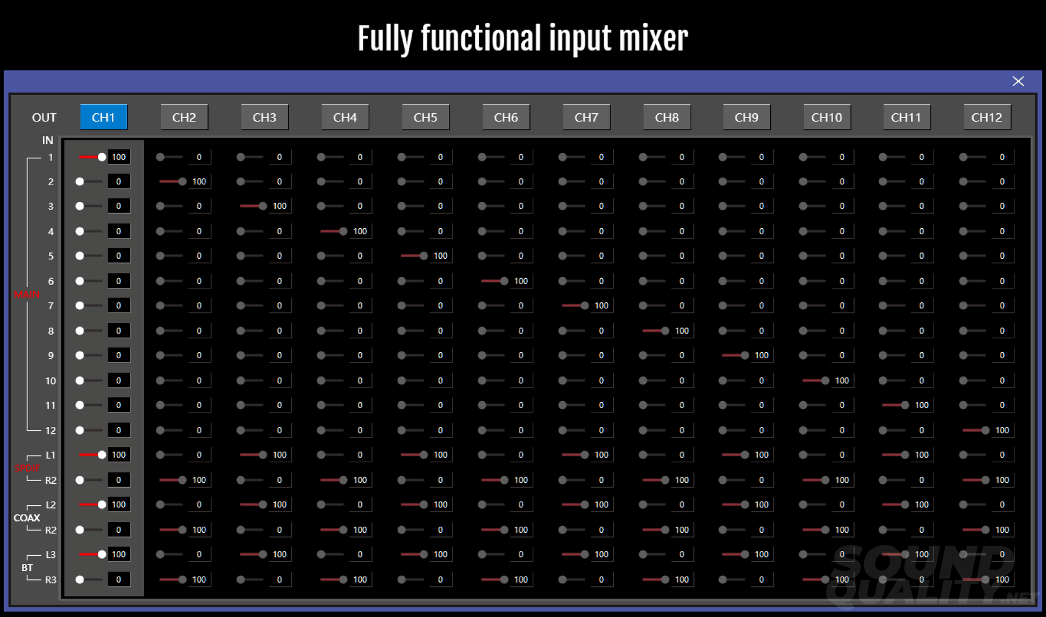Viewport: 1046px width, 617px height.
Task: Click CH5 BT L3 value field
Action: (441, 554)
